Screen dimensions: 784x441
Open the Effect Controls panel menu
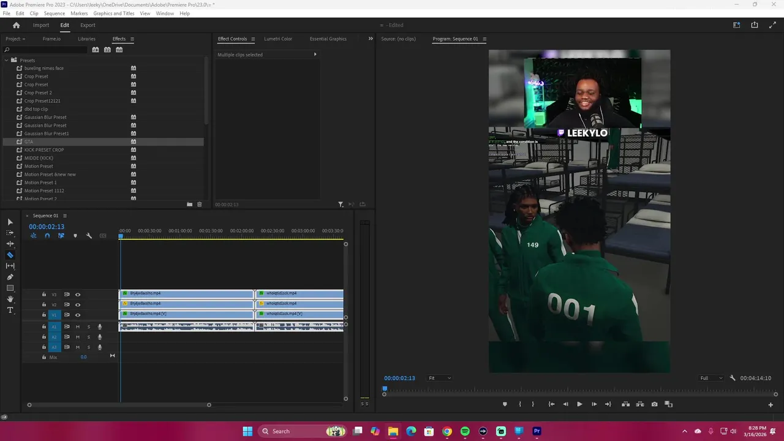pyautogui.click(x=252, y=39)
